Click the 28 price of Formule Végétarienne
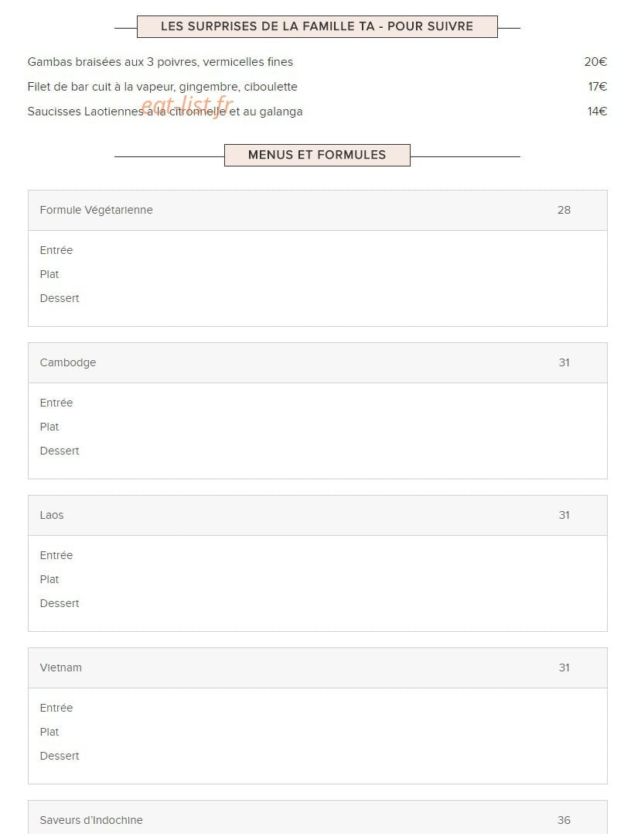641x834 pixels. tap(564, 210)
